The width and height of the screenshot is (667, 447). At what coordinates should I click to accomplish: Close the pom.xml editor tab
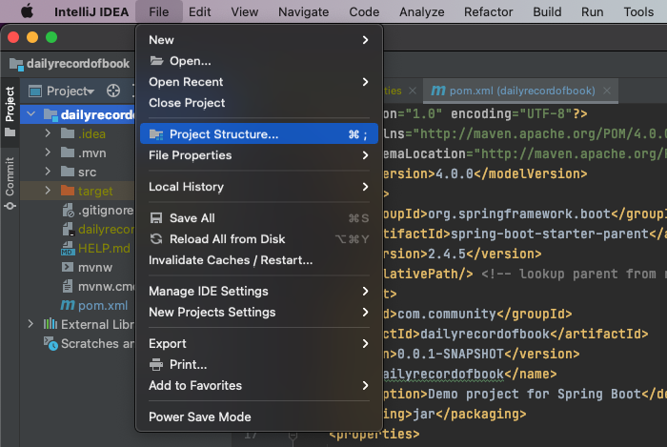tap(607, 91)
